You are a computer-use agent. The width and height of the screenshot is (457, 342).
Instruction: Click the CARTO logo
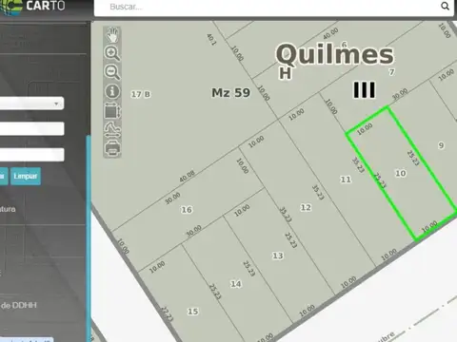click(32, 6)
